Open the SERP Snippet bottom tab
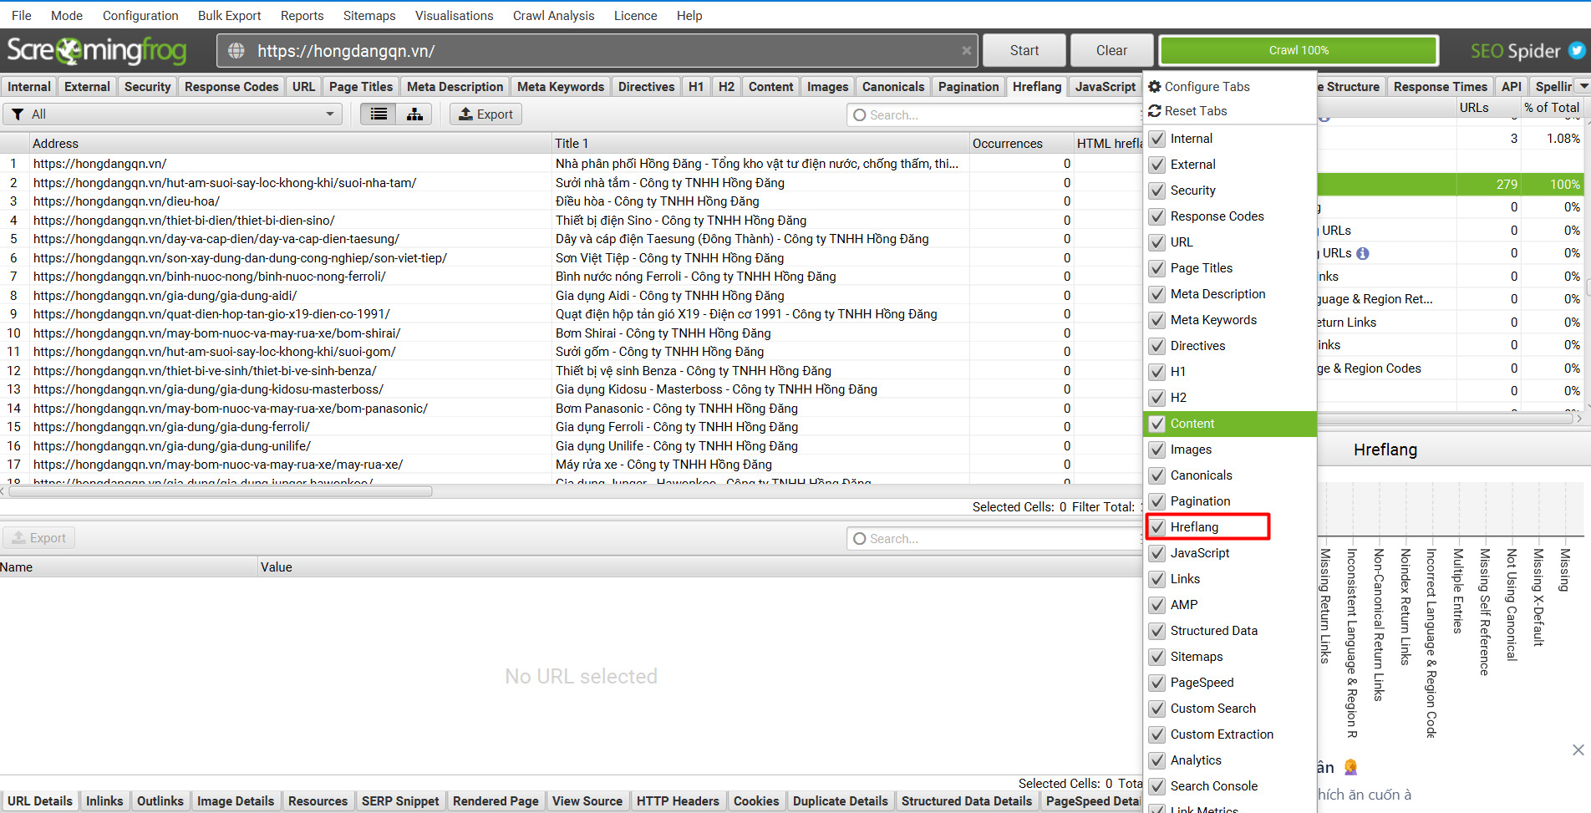The image size is (1591, 813). (x=400, y=801)
